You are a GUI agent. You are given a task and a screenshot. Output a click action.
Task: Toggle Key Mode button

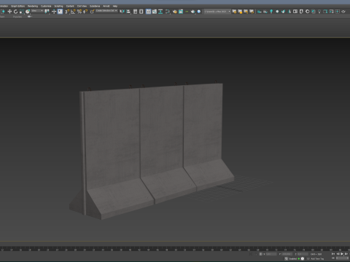point(333,258)
